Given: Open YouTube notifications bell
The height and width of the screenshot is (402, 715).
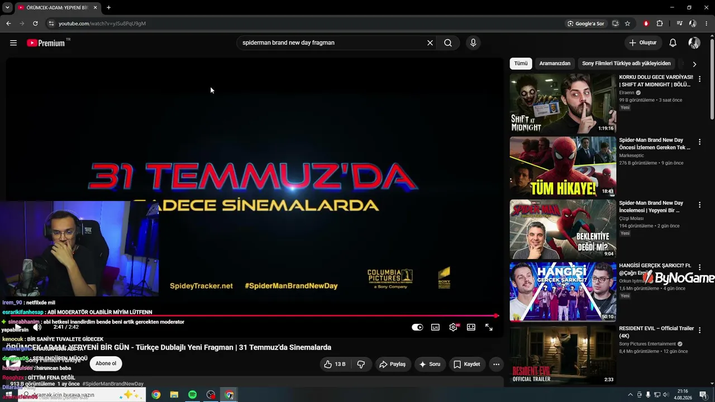Looking at the screenshot, I should [x=673, y=43].
